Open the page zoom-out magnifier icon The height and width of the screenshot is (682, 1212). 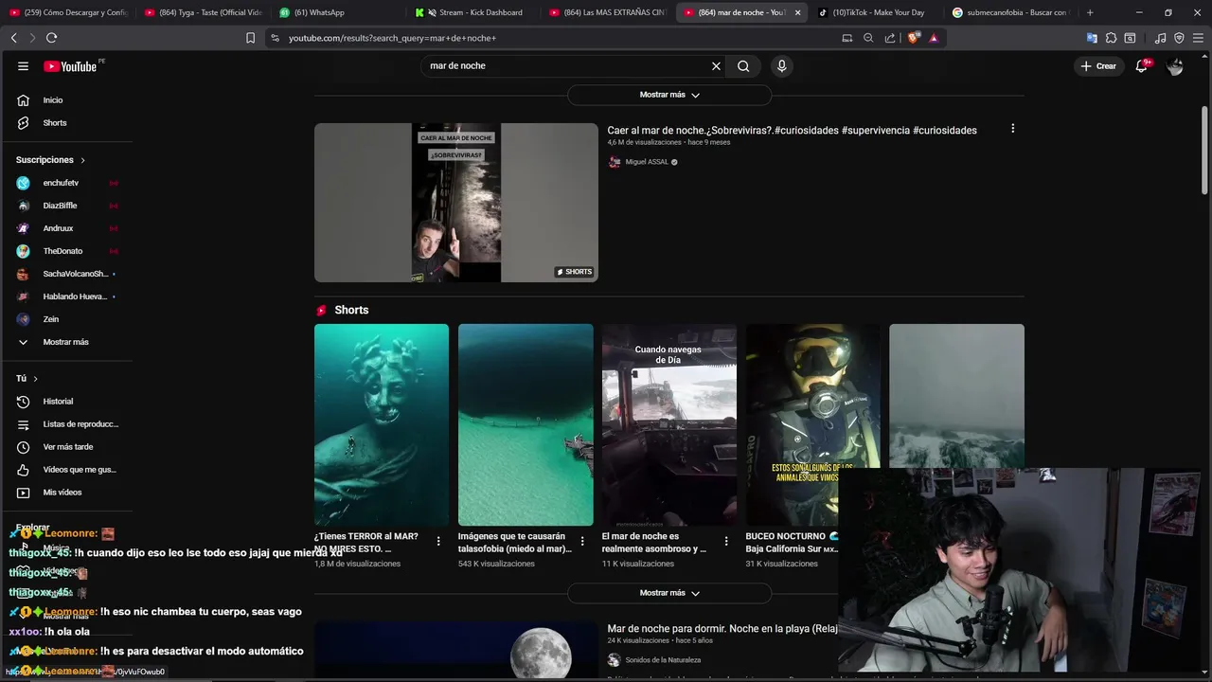click(x=868, y=38)
